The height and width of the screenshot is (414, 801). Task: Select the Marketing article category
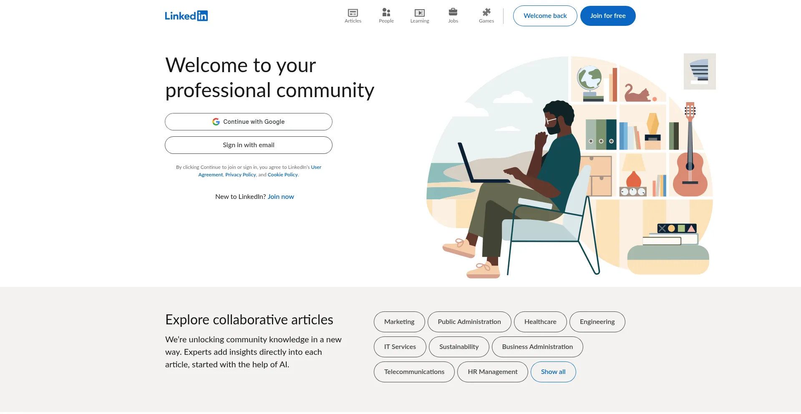(x=399, y=321)
